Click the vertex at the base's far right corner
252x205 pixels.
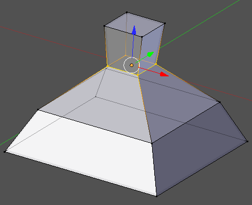(x=247, y=141)
